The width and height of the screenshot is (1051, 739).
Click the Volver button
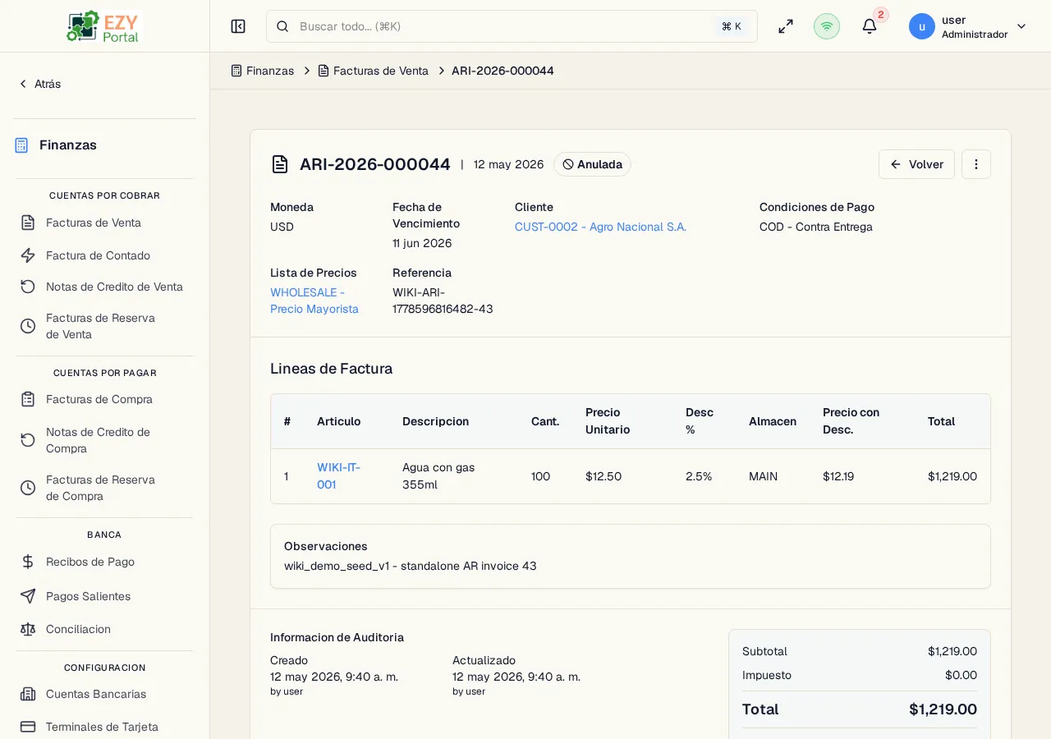click(x=916, y=164)
